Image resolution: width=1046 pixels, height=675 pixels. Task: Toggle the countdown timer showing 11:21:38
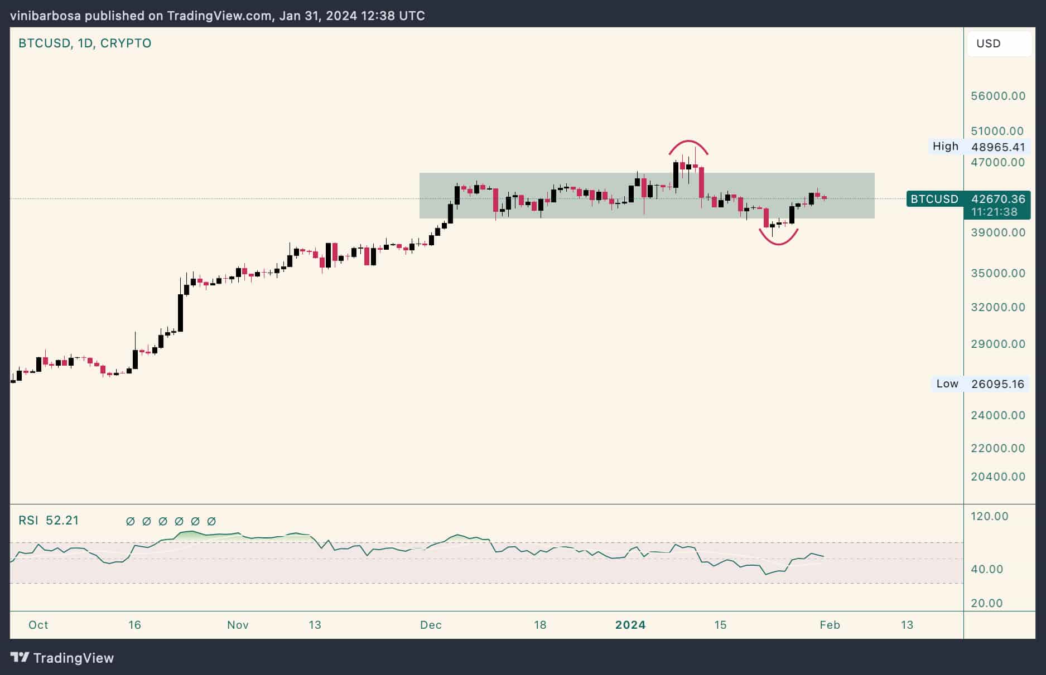(996, 212)
